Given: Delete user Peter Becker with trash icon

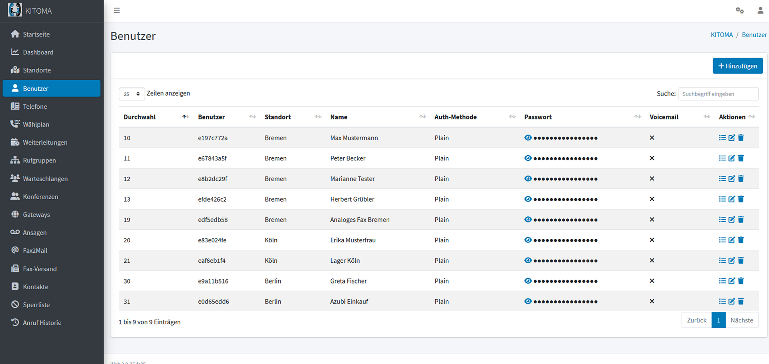Looking at the screenshot, I should click(x=741, y=158).
